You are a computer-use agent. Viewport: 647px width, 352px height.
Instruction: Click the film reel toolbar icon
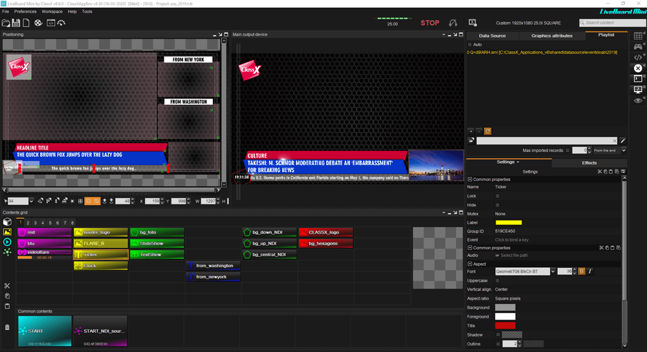click(x=38, y=23)
